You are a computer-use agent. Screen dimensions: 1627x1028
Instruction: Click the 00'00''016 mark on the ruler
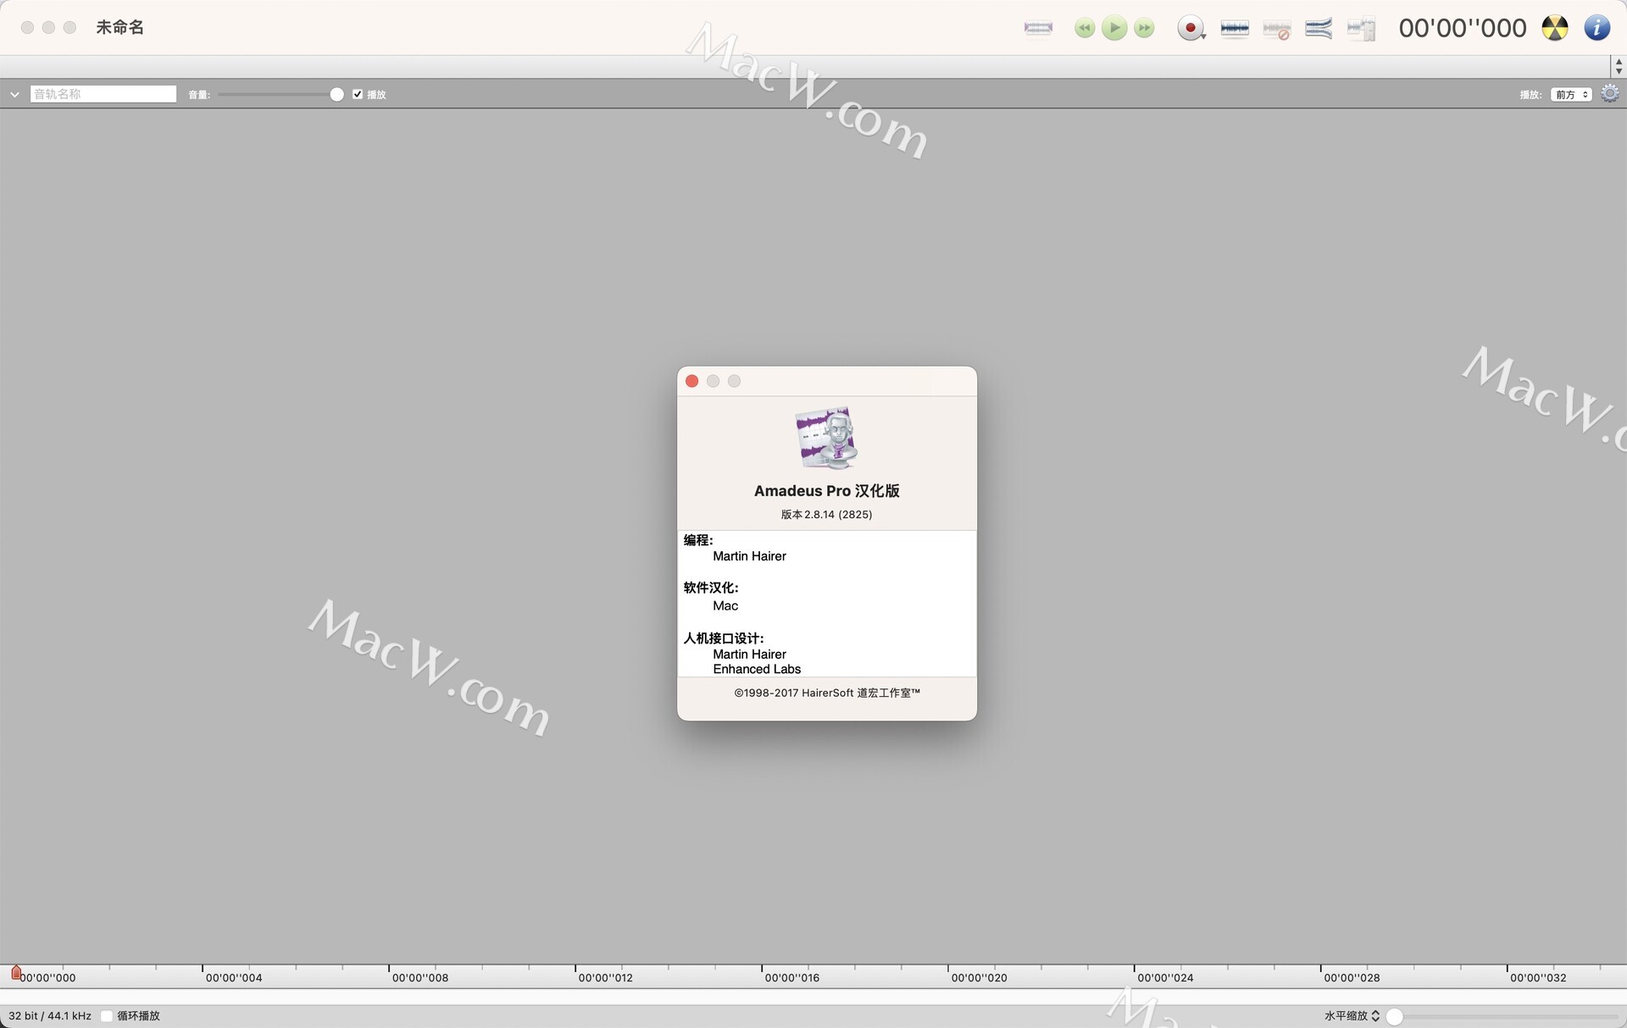(x=792, y=977)
